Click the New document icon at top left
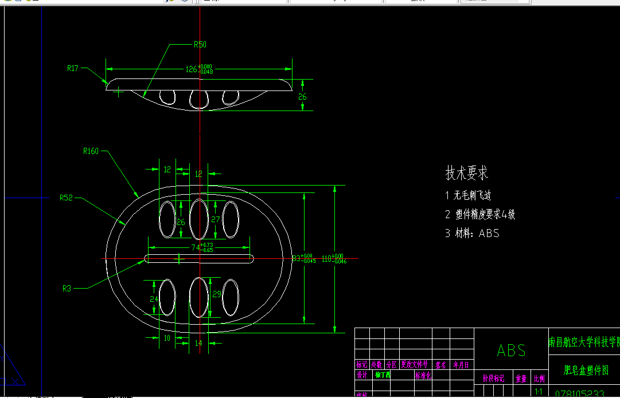Screen dimensions: 620x398 (x=17, y=2)
